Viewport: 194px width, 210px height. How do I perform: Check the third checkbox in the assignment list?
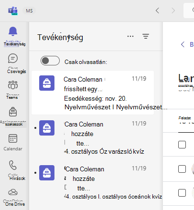point(182,193)
